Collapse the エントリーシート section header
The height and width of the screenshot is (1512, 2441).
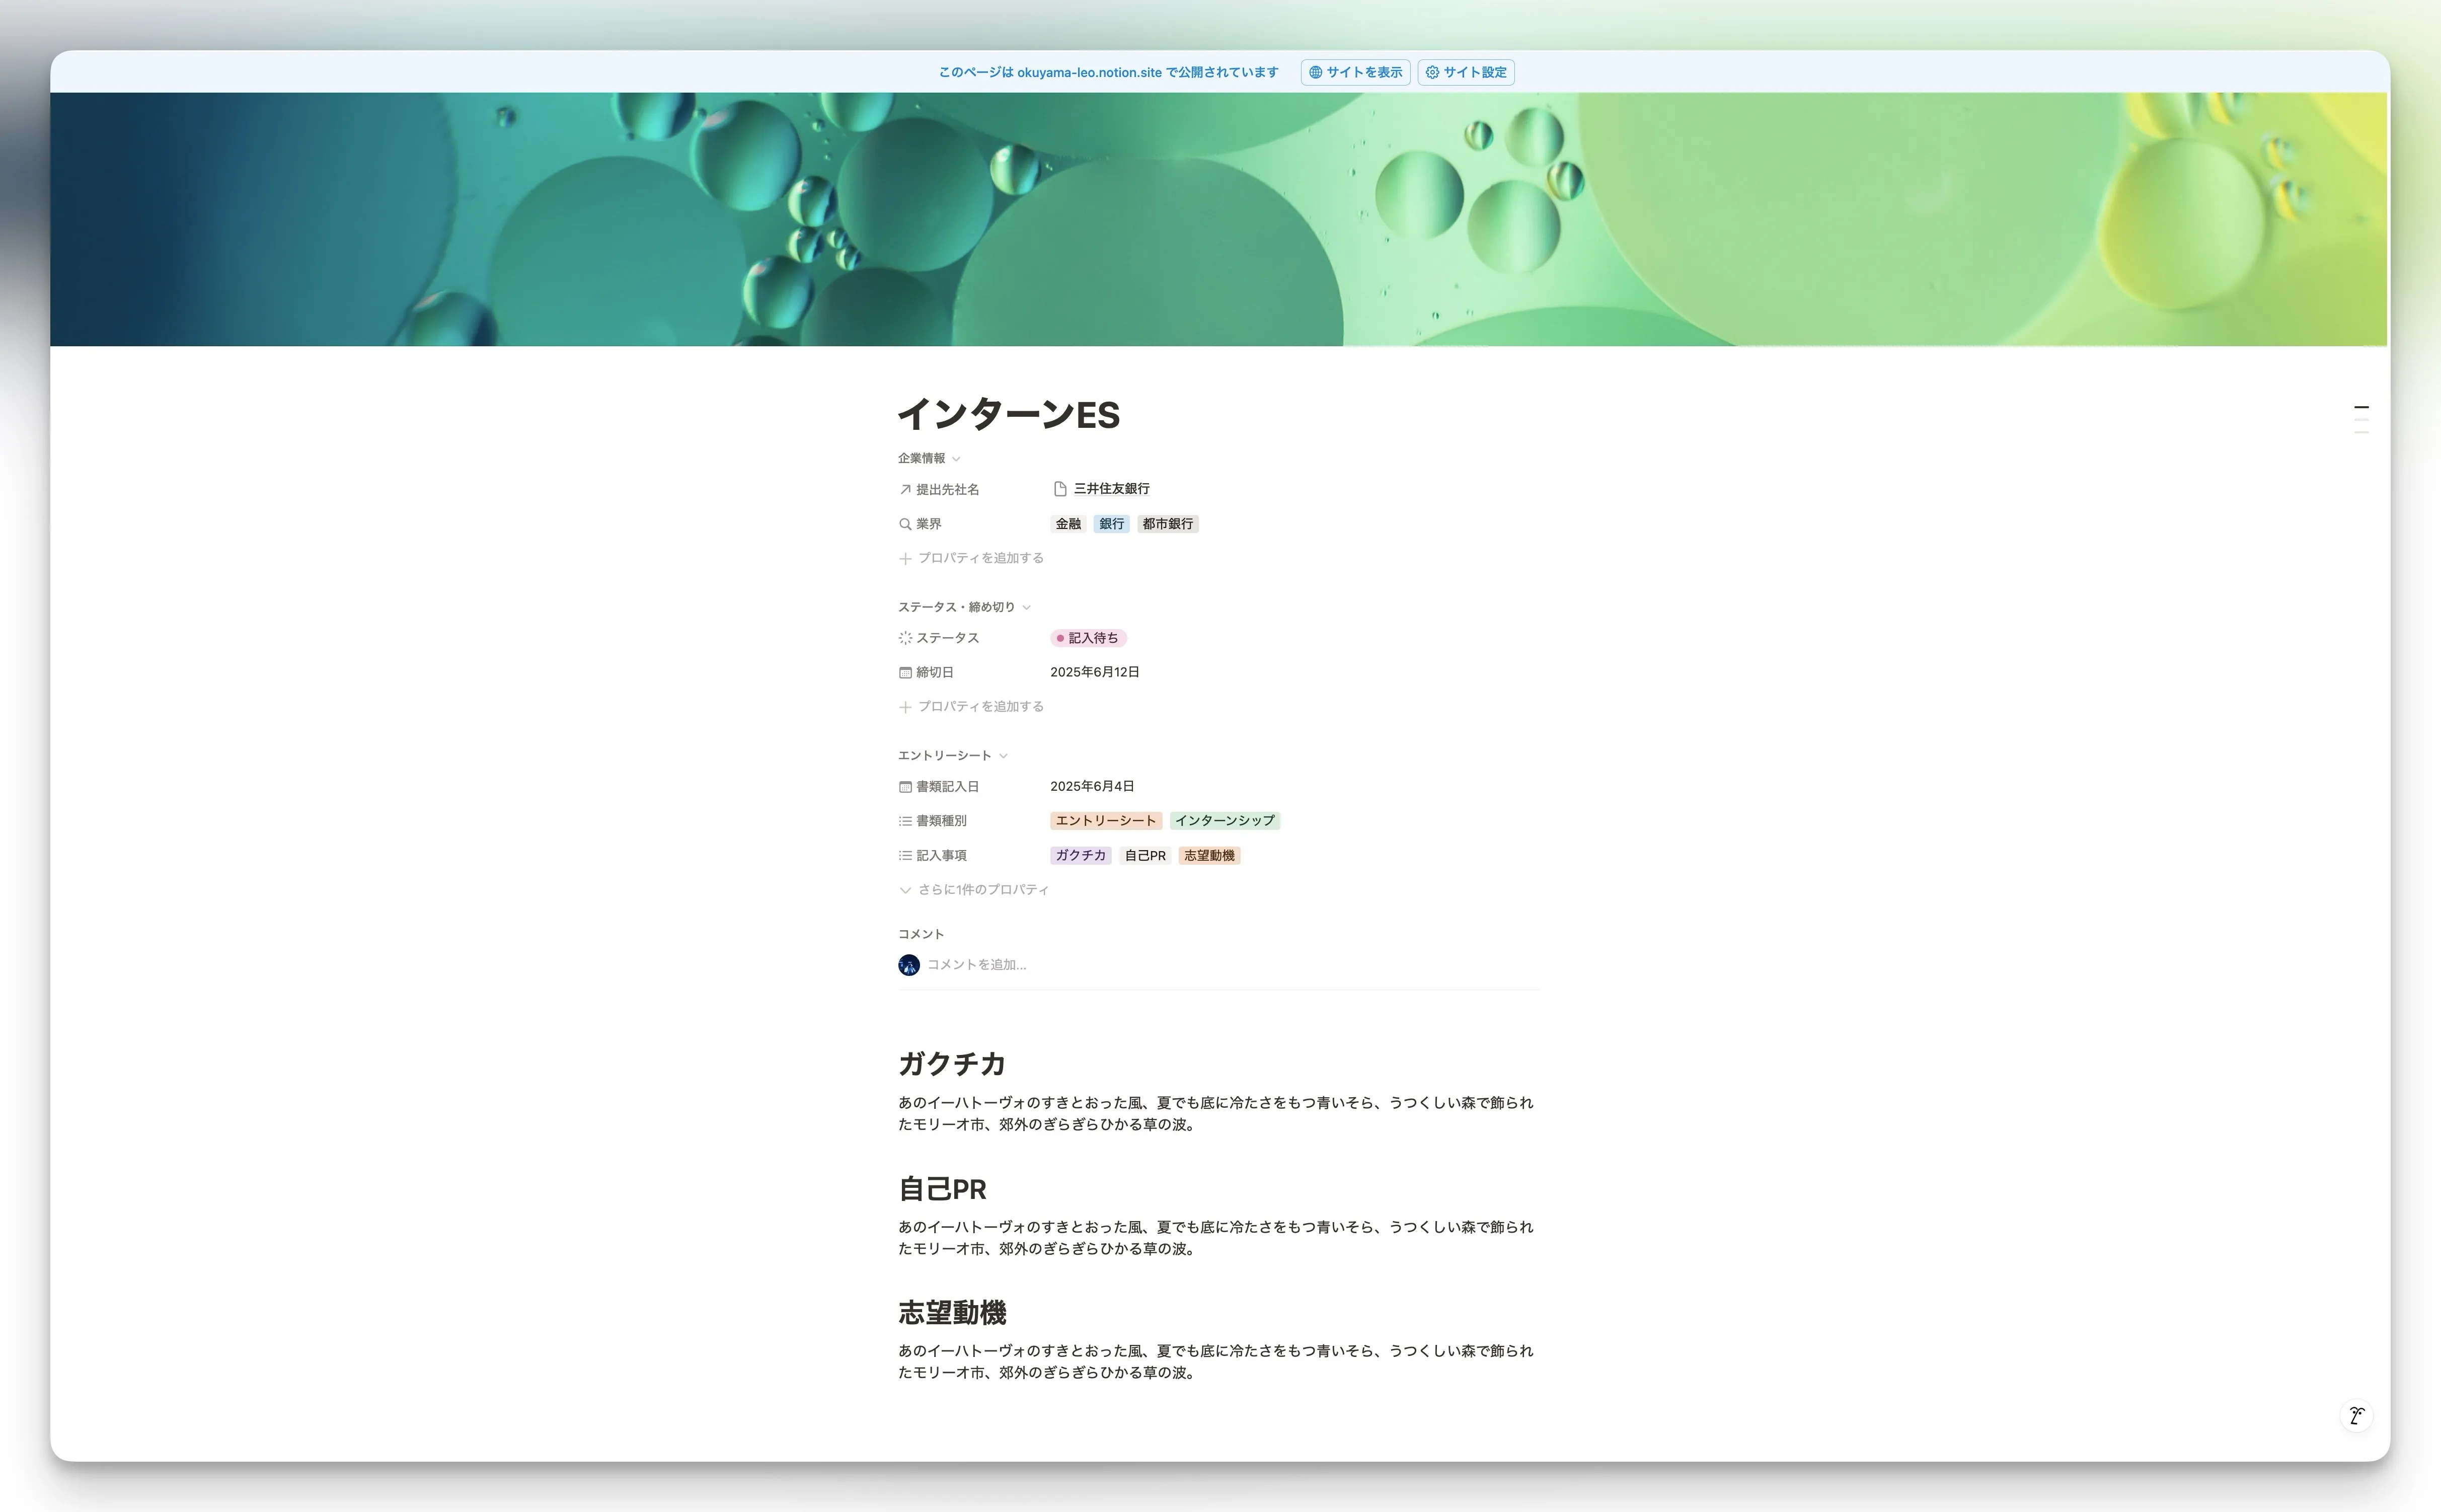1004,755
